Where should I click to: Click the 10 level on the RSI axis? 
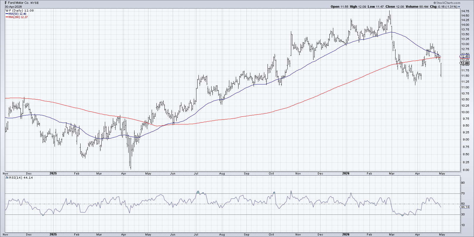(x=463, y=225)
